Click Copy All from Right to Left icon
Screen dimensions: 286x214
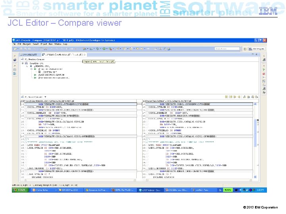tap(231, 97)
